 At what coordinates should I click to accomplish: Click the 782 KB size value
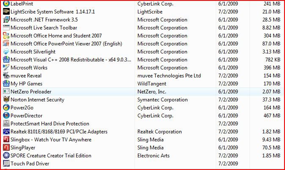pos(273,59)
